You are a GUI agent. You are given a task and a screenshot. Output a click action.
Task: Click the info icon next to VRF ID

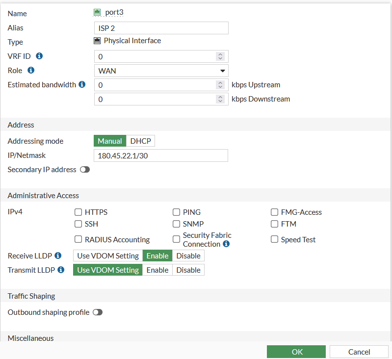pyautogui.click(x=39, y=56)
